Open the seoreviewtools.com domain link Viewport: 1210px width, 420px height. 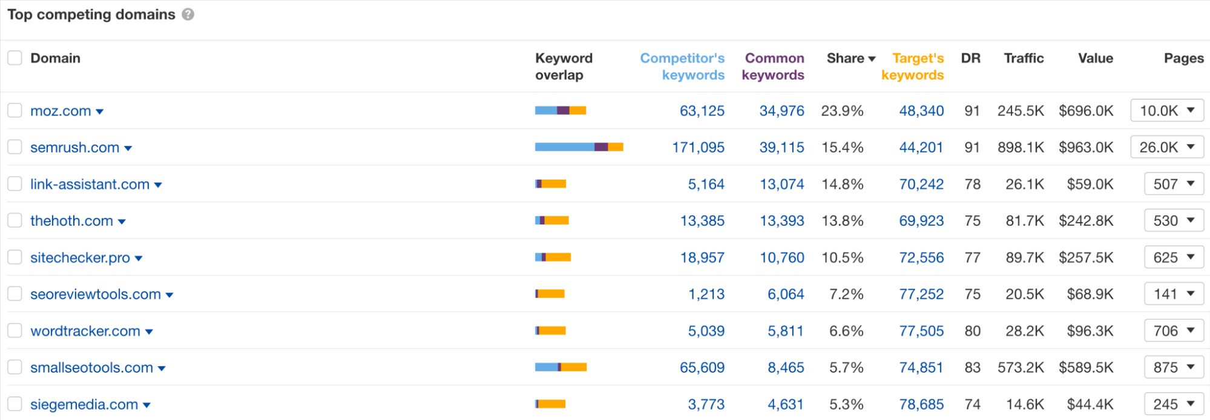[x=96, y=294]
